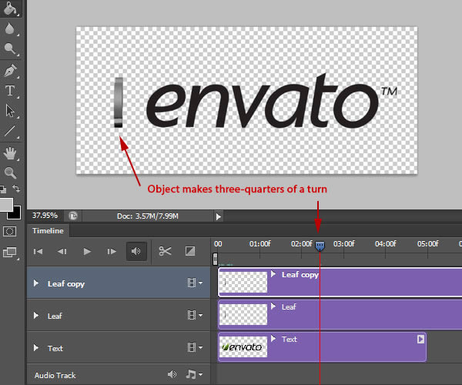Select the Line tool
The height and width of the screenshot is (385, 462).
pyautogui.click(x=10, y=131)
